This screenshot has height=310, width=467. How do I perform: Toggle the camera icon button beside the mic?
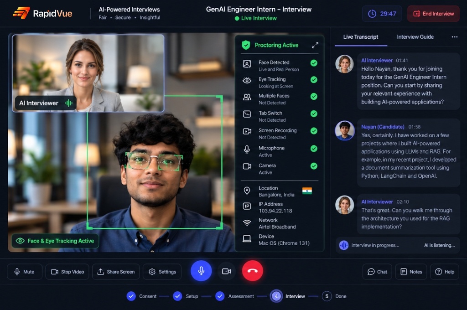[227, 271]
